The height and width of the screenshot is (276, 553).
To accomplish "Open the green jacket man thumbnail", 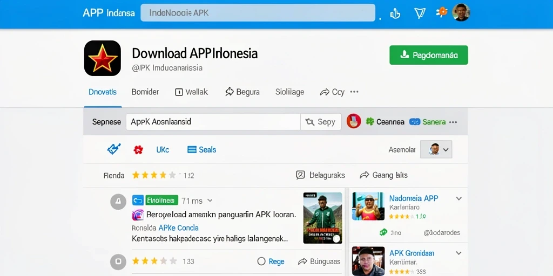I will coord(323,218).
